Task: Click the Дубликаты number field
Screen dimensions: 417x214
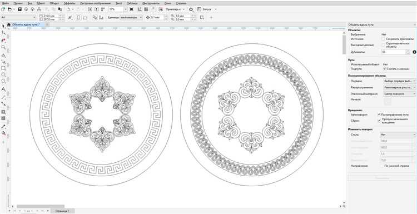Action: click(394, 52)
